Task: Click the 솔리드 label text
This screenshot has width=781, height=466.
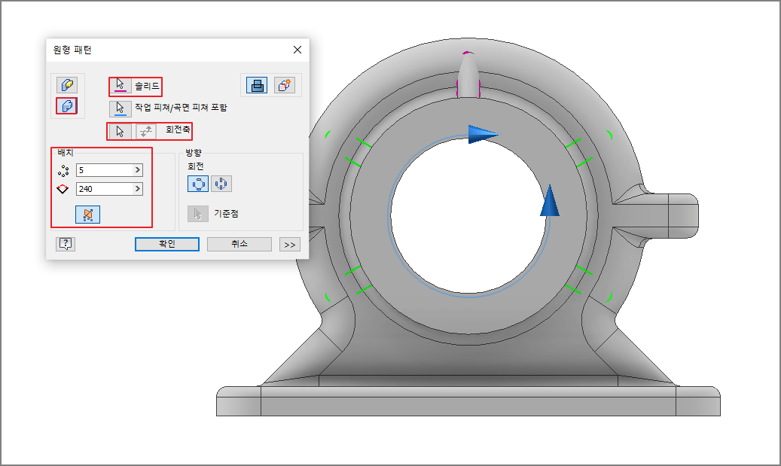Action: pos(147,86)
